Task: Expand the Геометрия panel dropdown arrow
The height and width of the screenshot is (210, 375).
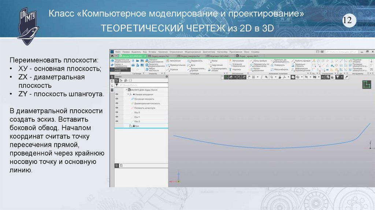Action: click(224, 73)
